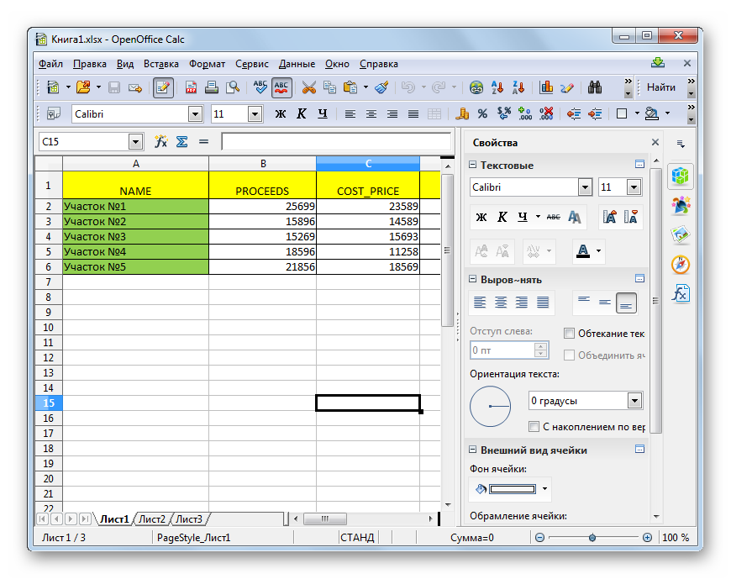Click the formula input line
This screenshot has height=579, width=731.
click(336, 141)
